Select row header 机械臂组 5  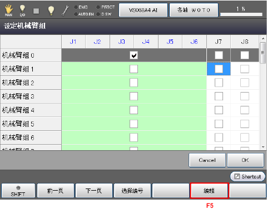tap(31, 124)
